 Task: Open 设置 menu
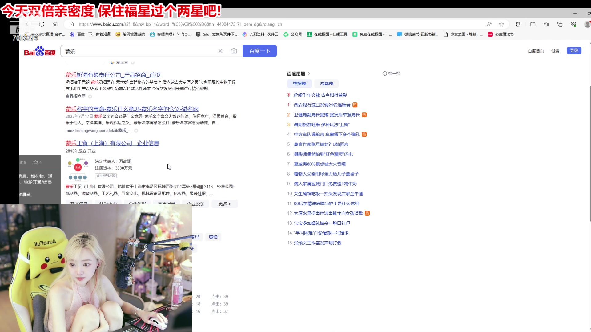(x=555, y=51)
